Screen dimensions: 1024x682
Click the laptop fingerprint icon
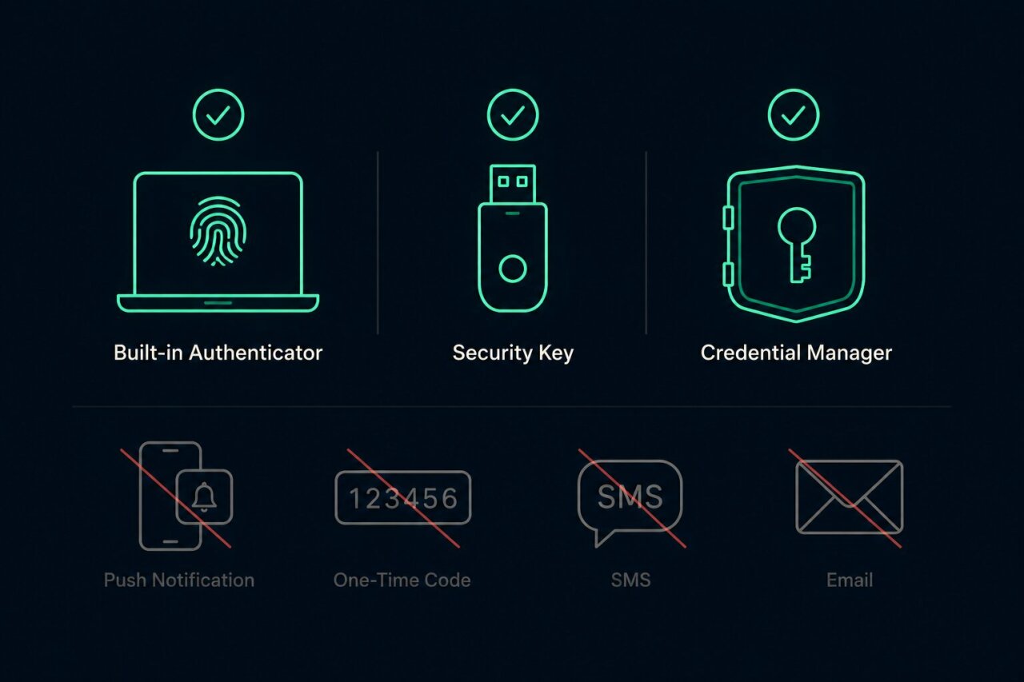click(x=218, y=241)
